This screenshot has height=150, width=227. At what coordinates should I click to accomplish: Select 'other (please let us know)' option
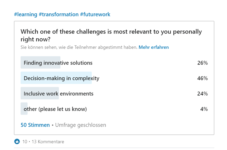[x=55, y=109]
